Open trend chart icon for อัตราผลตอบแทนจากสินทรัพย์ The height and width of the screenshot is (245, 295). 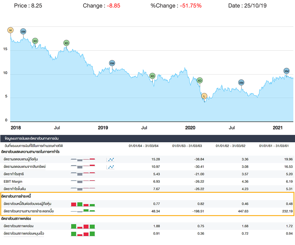tap(111, 167)
